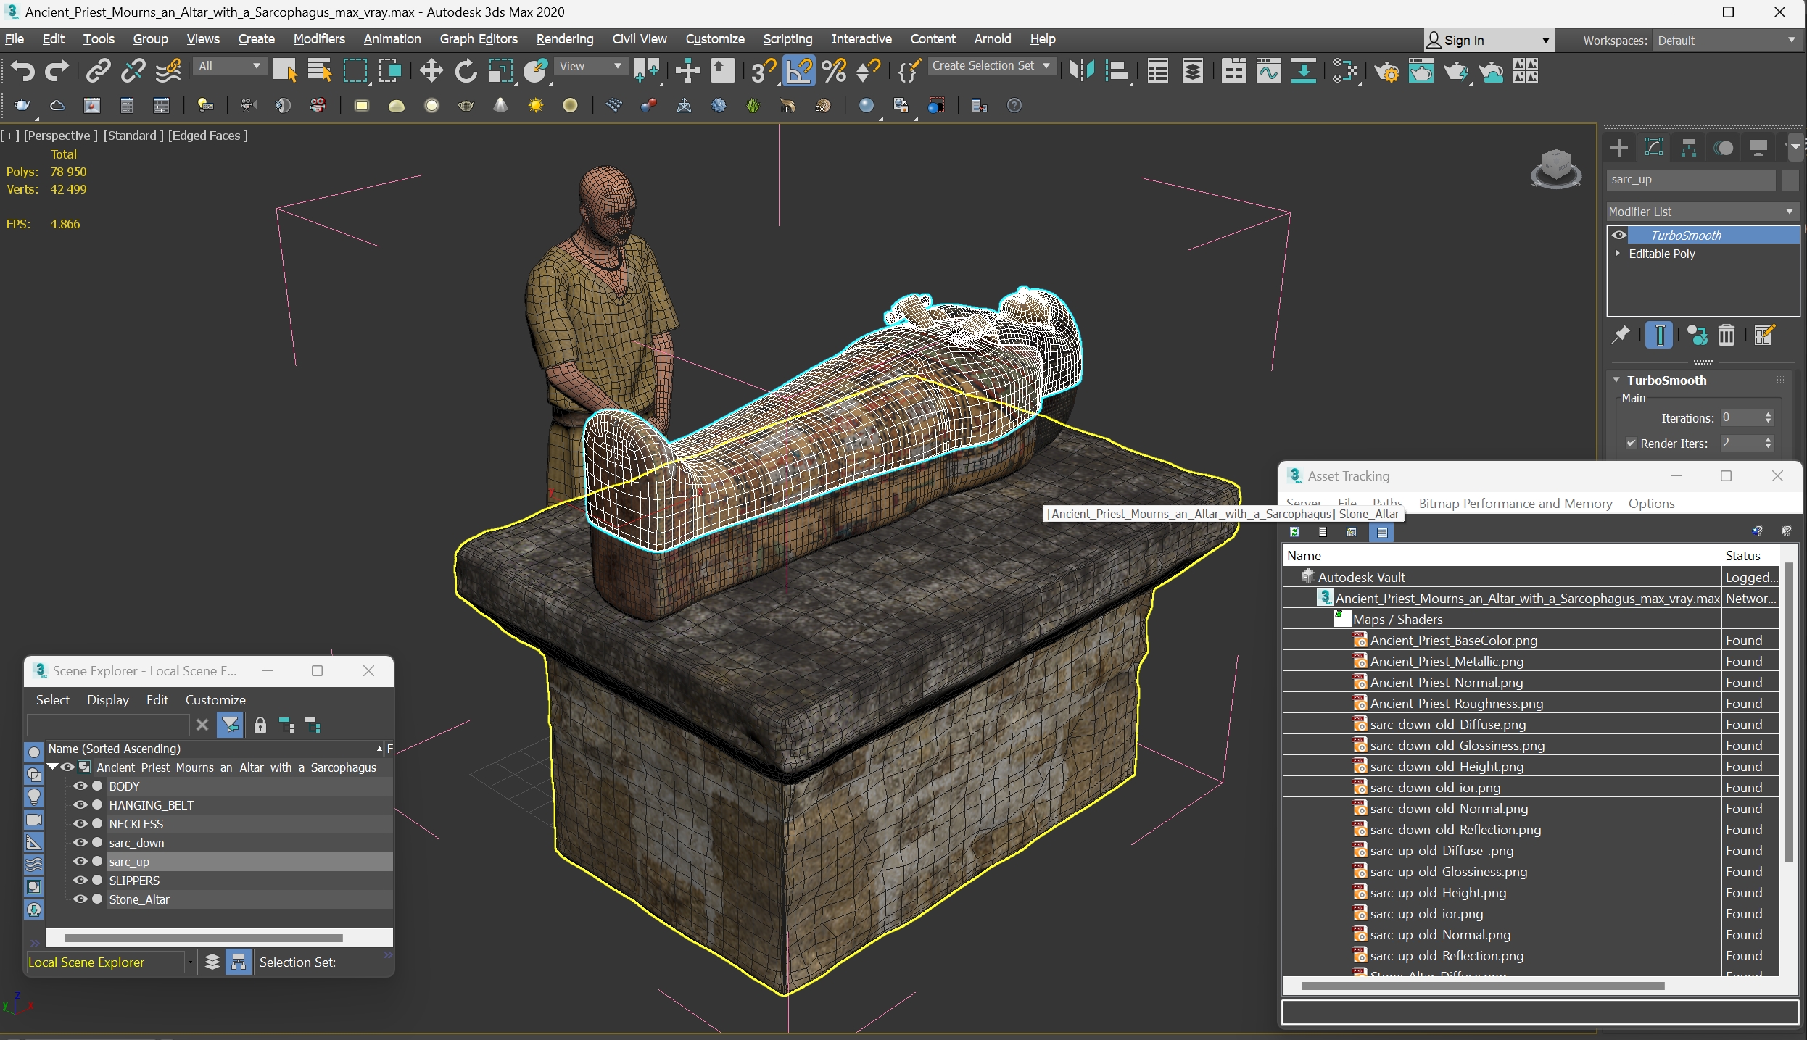Activate the Select Object tool

pyautogui.click(x=285, y=71)
